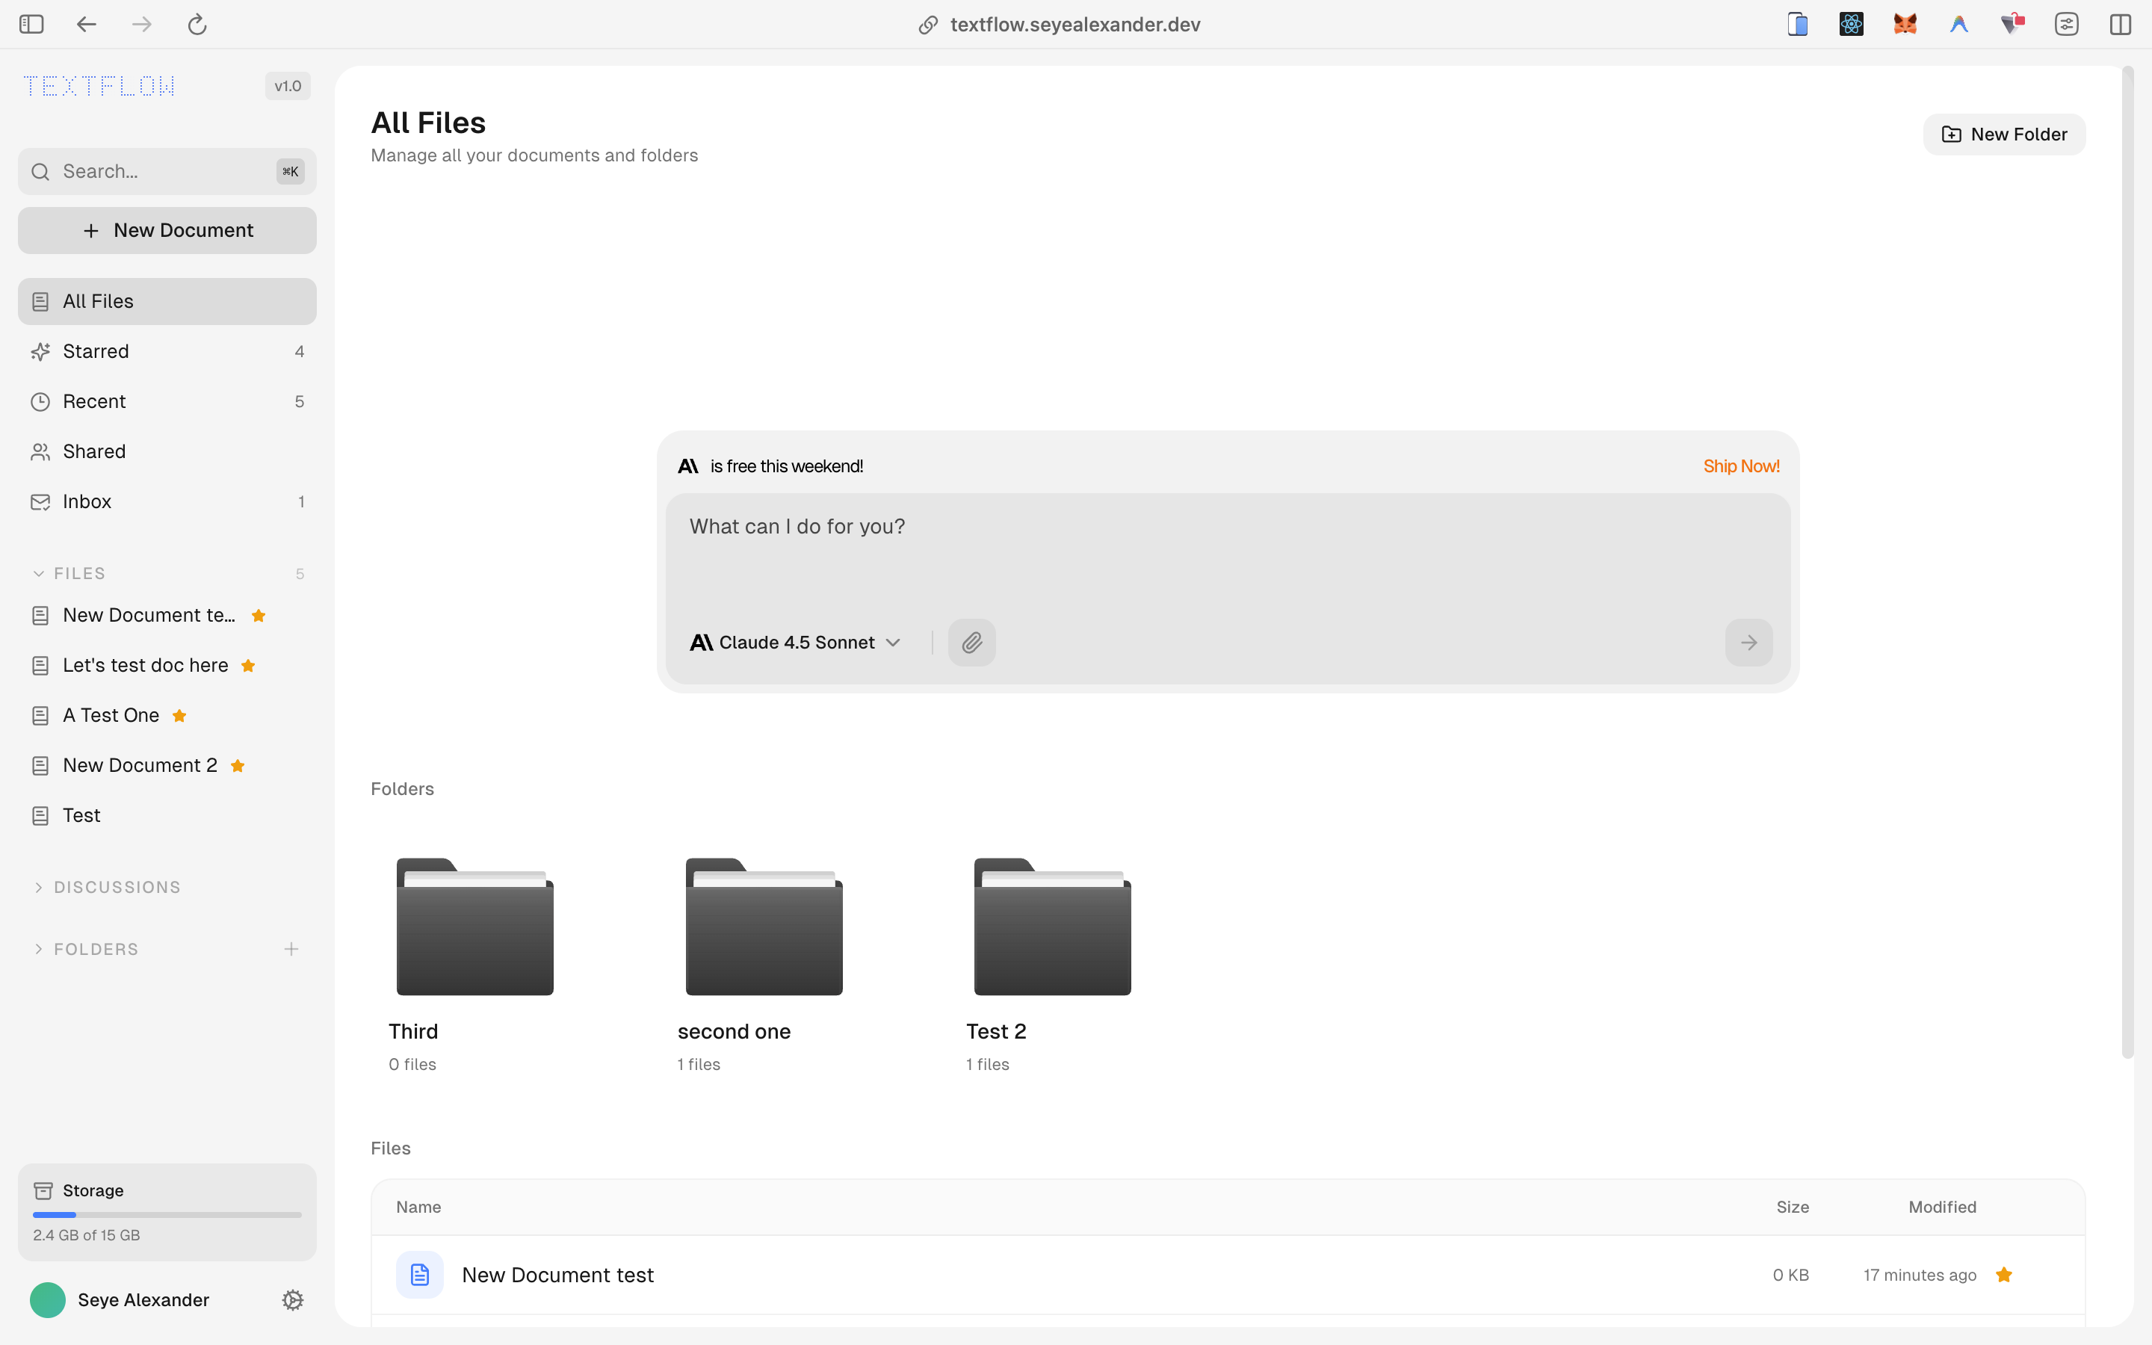Click the send arrow icon in the chat box
Image resolution: width=2152 pixels, height=1345 pixels.
pyautogui.click(x=1746, y=643)
